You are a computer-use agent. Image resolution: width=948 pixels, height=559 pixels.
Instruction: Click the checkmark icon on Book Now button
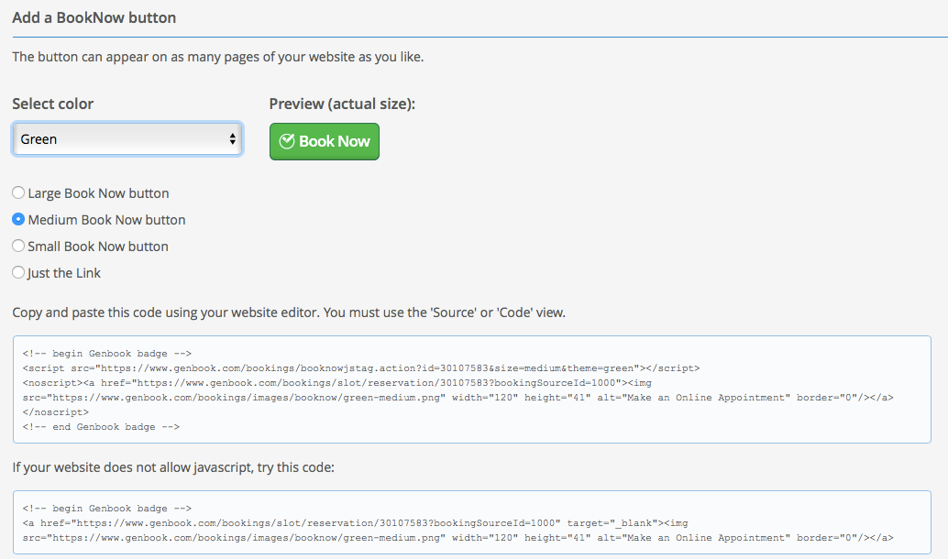(287, 141)
